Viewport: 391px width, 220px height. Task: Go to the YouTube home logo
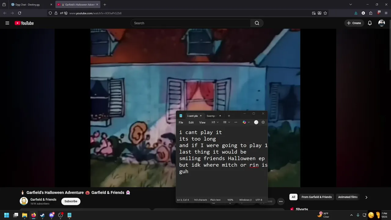(x=24, y=23)
